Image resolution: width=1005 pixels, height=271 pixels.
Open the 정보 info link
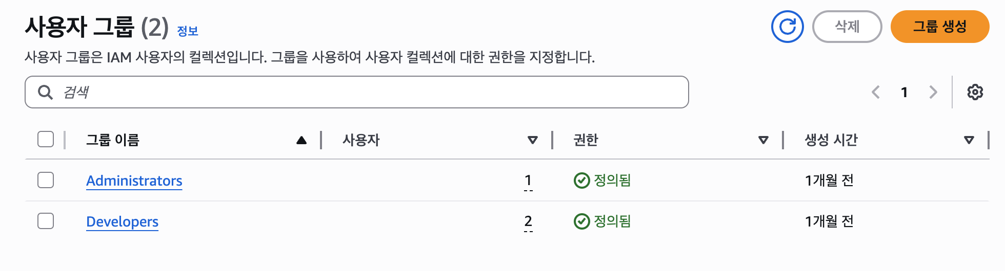[188, 31]
